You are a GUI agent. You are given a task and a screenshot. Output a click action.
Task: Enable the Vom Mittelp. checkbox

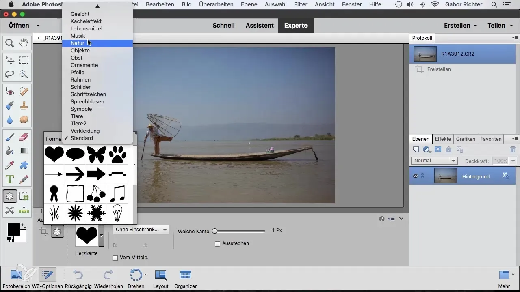115,258
